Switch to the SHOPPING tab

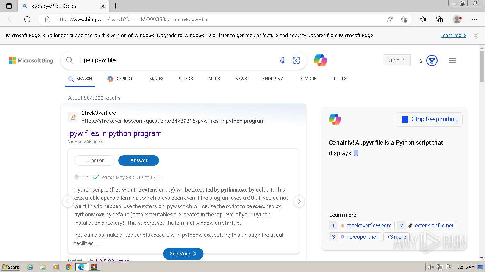[x=273, y=79]
